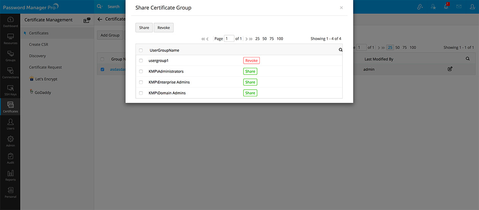479x210 pixels.
Task: Open the Reports sidebar icon
Action: click(x=10, y=175)
